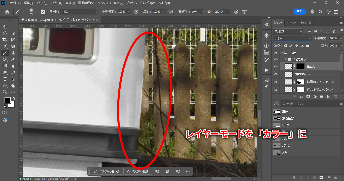Screen dimensions: 344x181
Task: Click the trash icon in the Layers panel
Action: (x=335, y=97)
